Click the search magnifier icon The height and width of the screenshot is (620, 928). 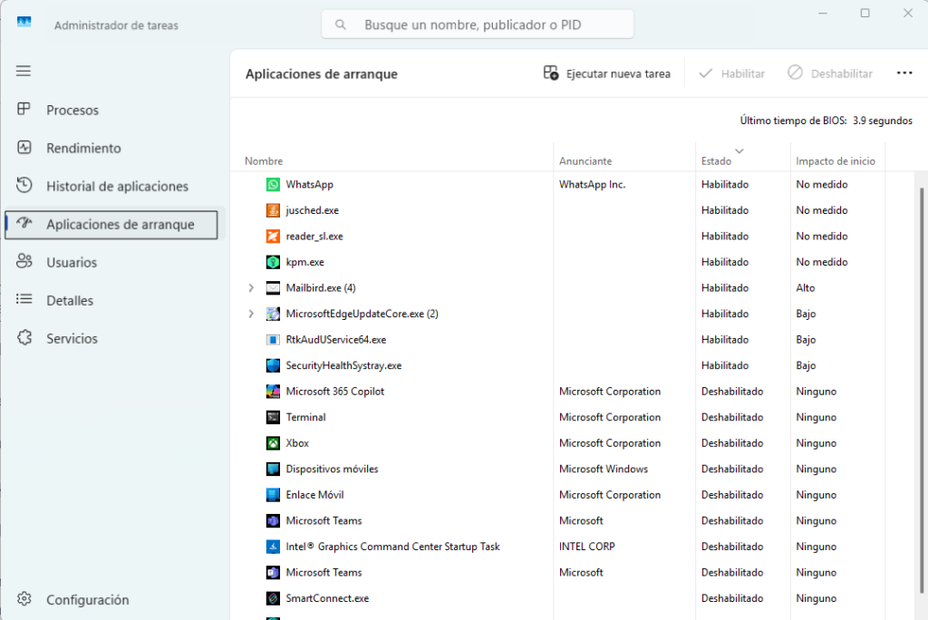[x=340, y=24]
